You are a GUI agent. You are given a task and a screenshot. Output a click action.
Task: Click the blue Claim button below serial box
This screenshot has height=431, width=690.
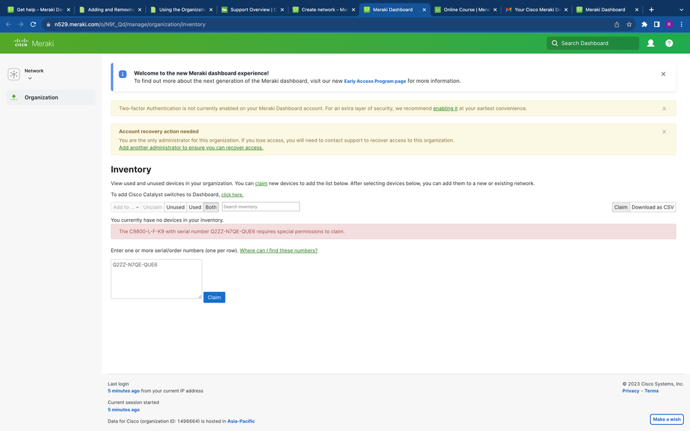point(214,297)
